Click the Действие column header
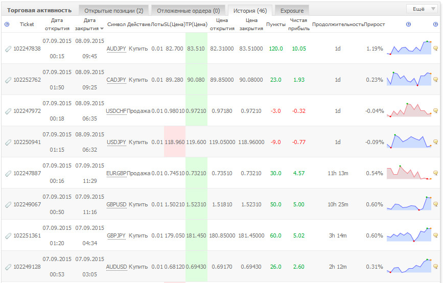Screen dimensions: 443x283 coord(138,25)
